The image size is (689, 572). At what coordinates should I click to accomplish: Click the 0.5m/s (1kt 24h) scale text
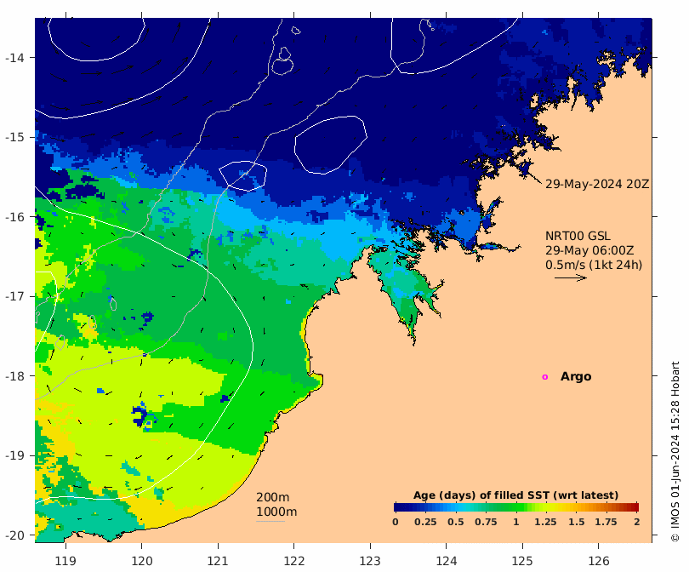tap(594, 265)
